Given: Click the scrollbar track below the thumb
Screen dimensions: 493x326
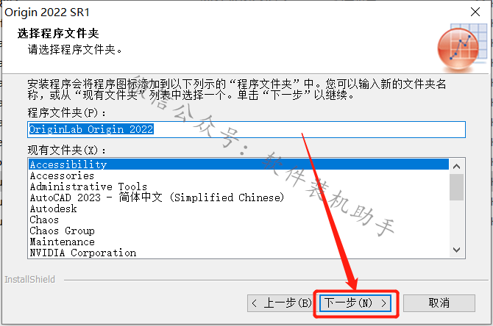Looking at the screenshot, I should pos(457,222).
